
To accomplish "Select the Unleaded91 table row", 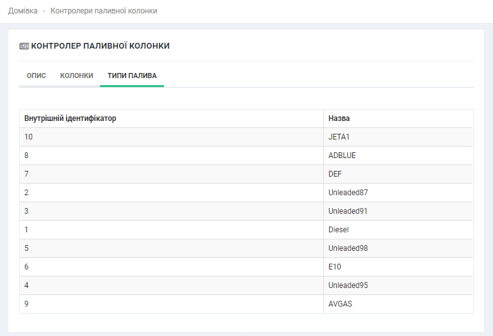I will 348,211.
